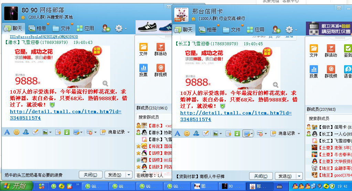
Task: Click file upload icon in 80 90 toolbar
Action: click(58, 132)
